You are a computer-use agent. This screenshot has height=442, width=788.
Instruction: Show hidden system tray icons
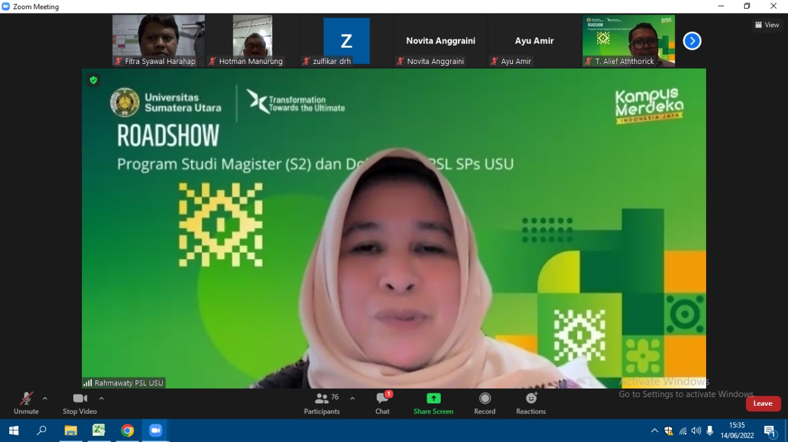tap(654, 430)
